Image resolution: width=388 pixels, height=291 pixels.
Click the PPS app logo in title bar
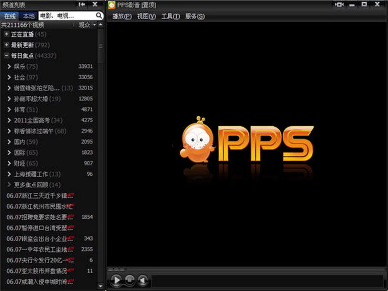click(112, 5)
